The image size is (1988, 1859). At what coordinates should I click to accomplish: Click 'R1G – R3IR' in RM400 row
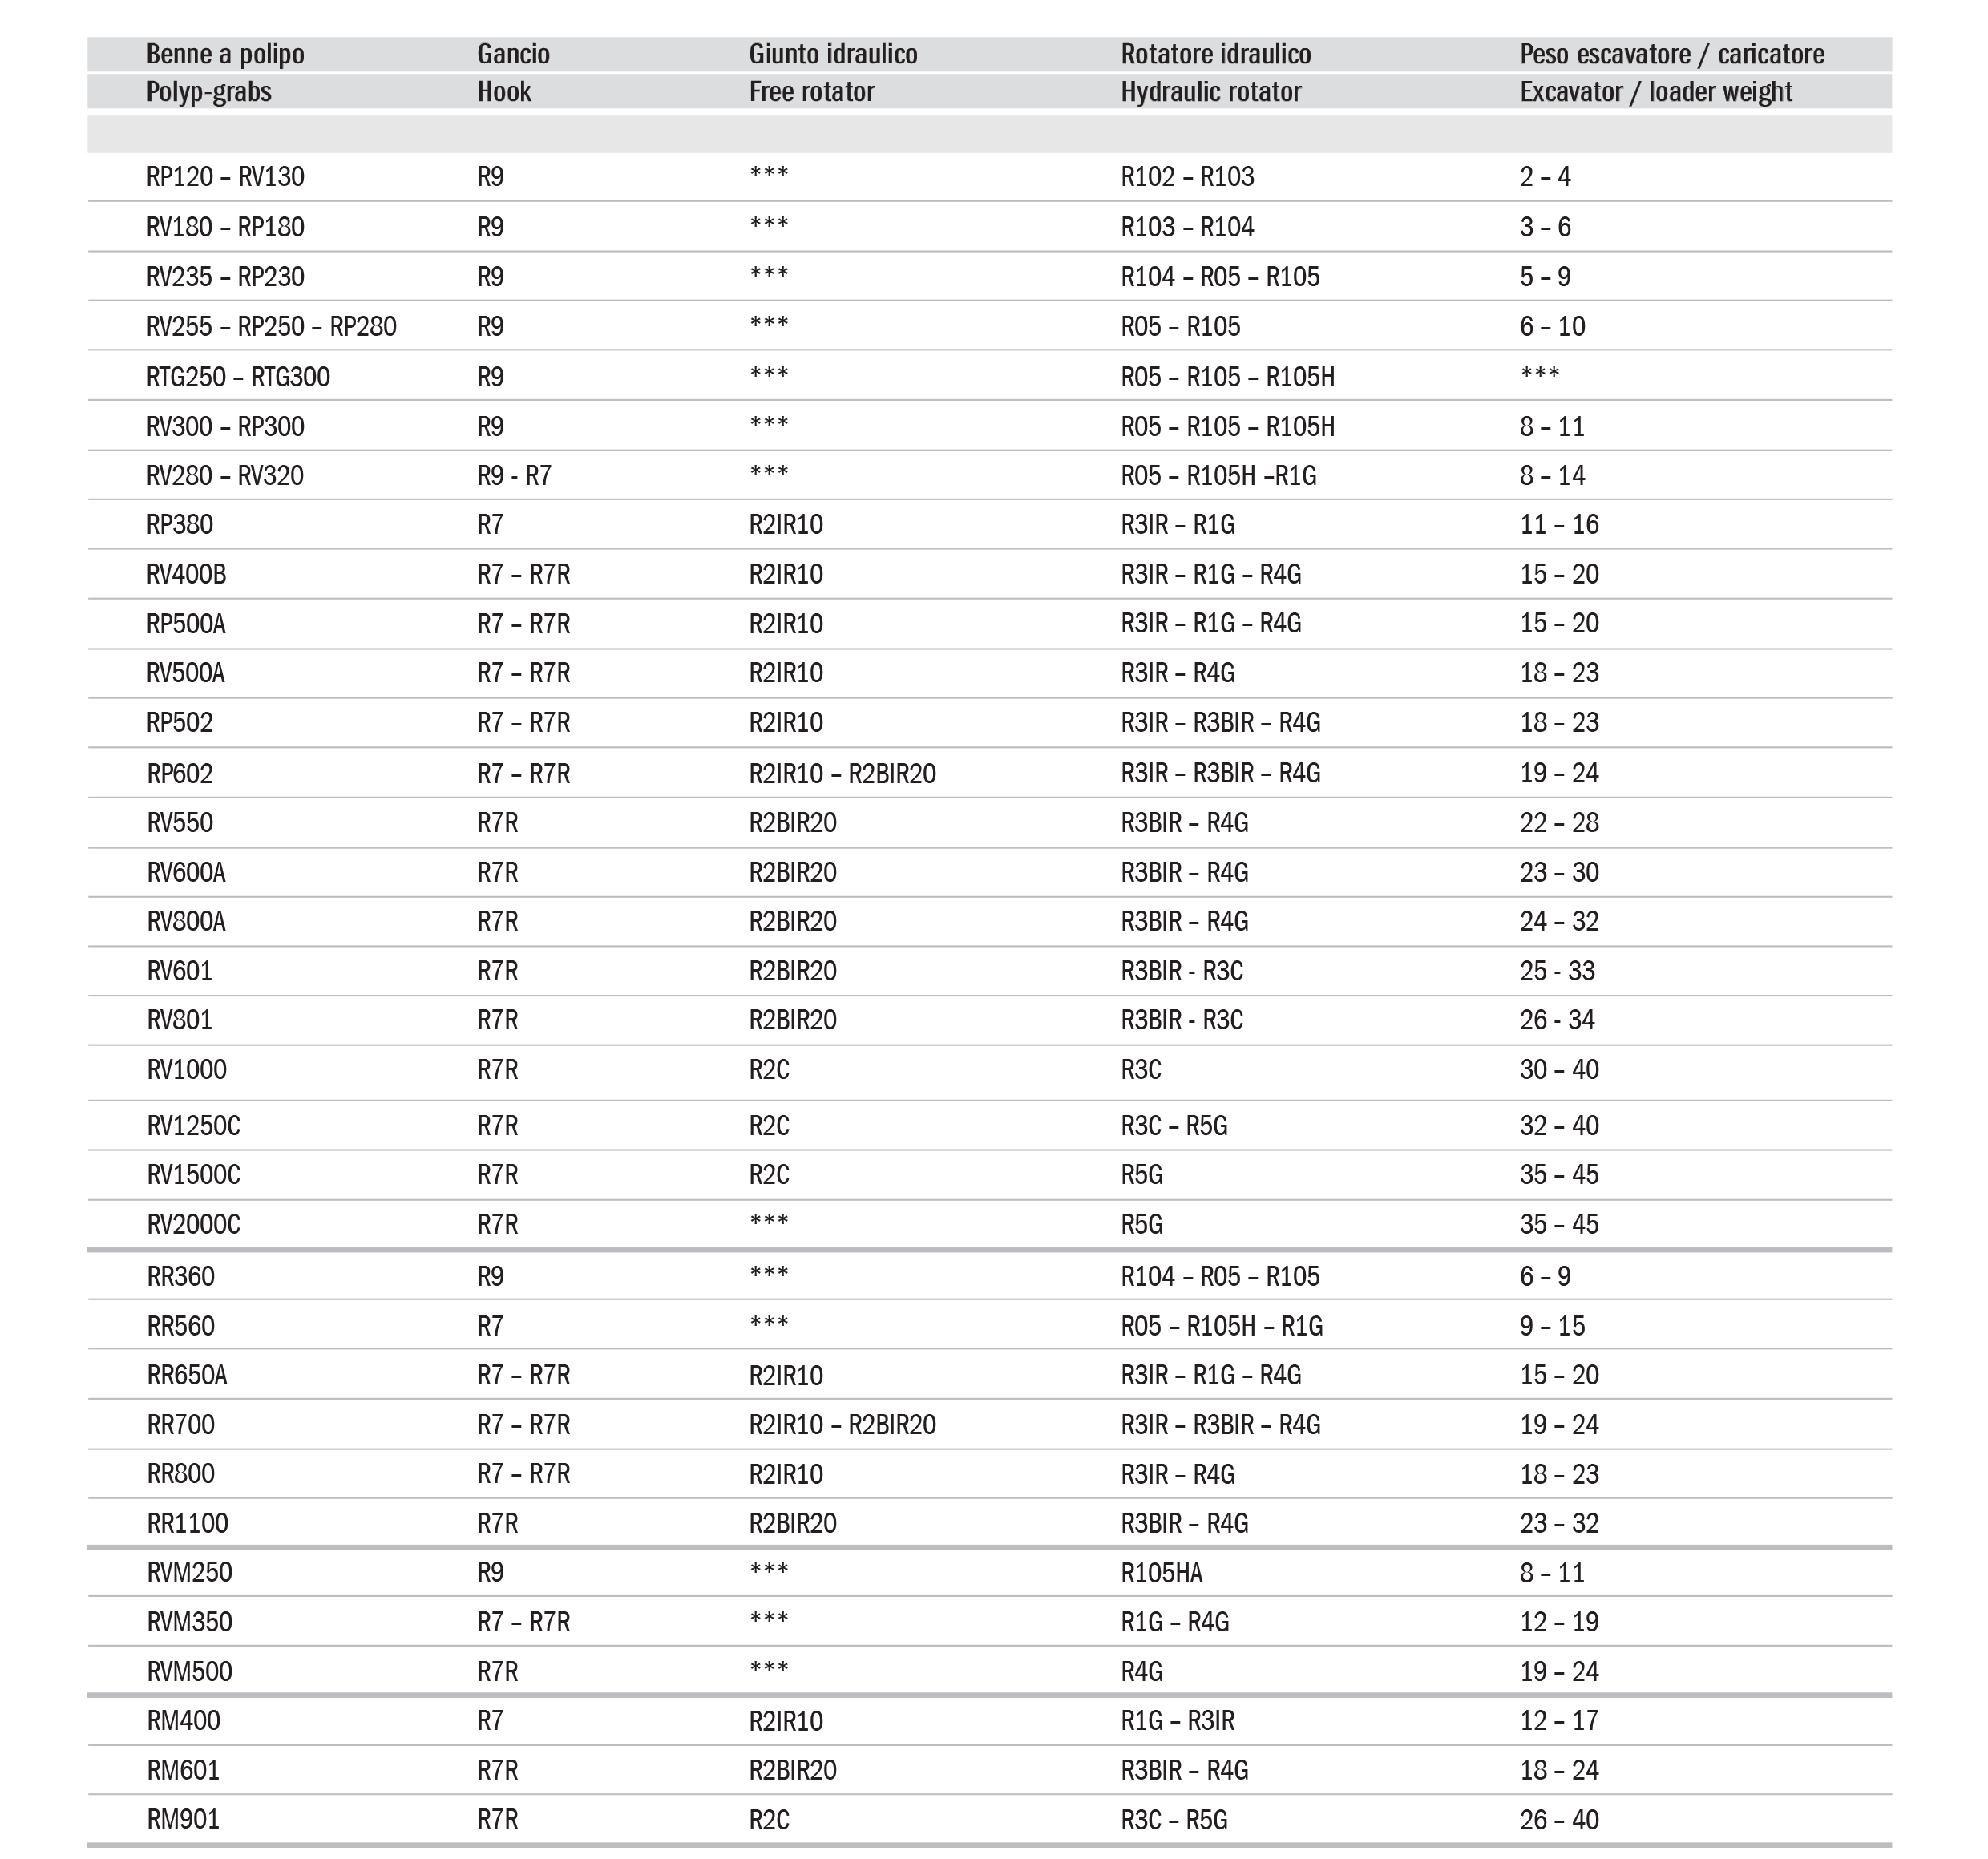1177,1721
